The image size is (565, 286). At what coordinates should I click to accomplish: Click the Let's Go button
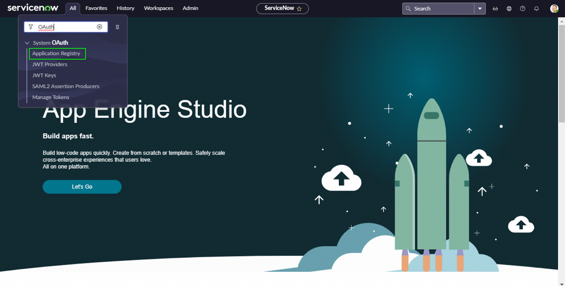82,187
